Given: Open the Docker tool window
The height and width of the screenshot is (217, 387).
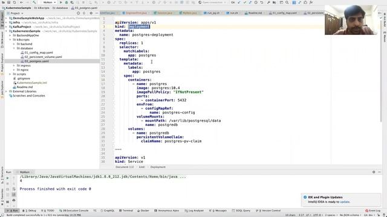Looking at the screenshot, I should tap(143, 210).
